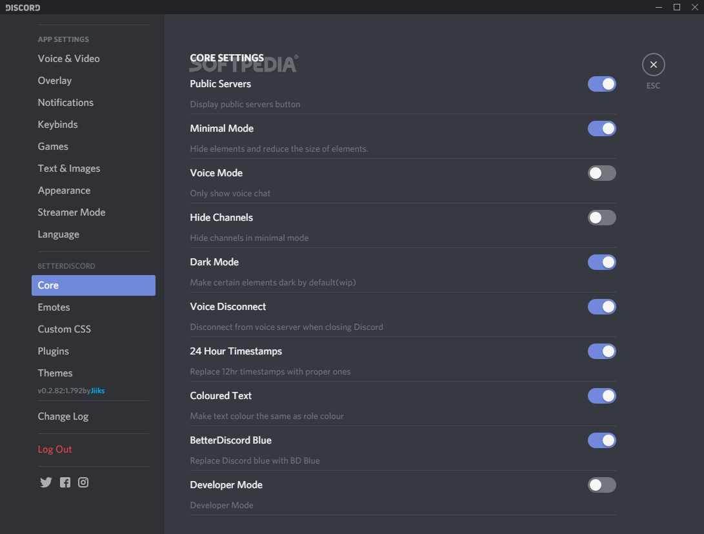Minimize the Discord window
Image resolution: width=704 pixels, height=534 pixels.
[659, 7]
